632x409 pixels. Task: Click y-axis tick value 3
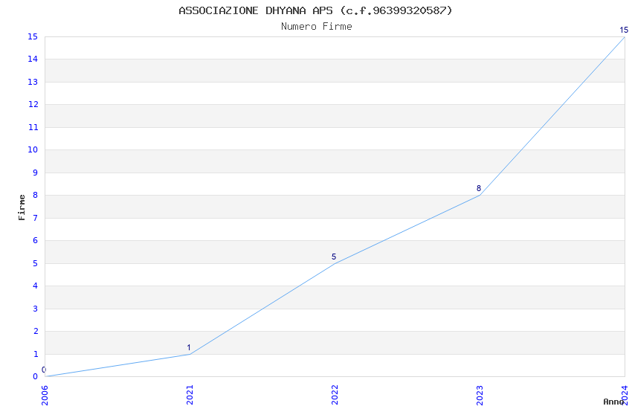point(36,309)
